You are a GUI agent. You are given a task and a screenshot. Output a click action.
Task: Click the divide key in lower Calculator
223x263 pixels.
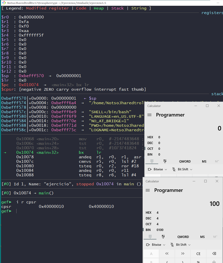[x=214, y=262]
